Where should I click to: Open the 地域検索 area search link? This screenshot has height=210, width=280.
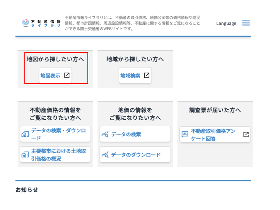click(x=130, y=76)
